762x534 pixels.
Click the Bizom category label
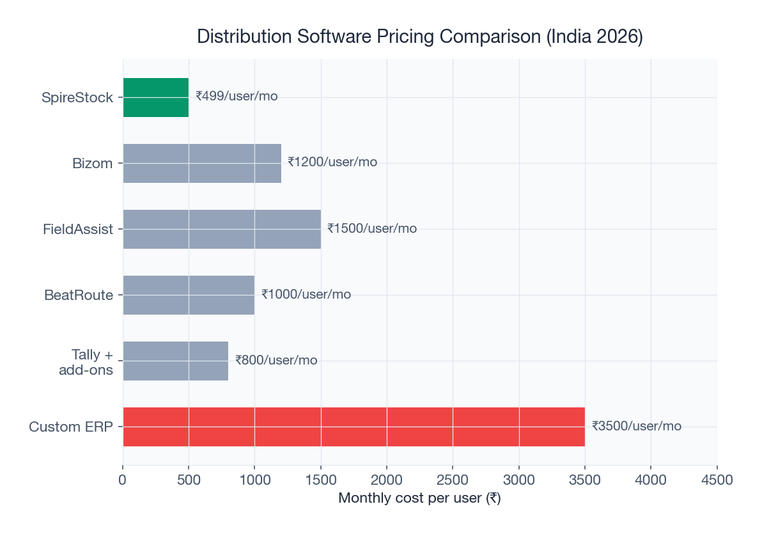click(93, 163)
